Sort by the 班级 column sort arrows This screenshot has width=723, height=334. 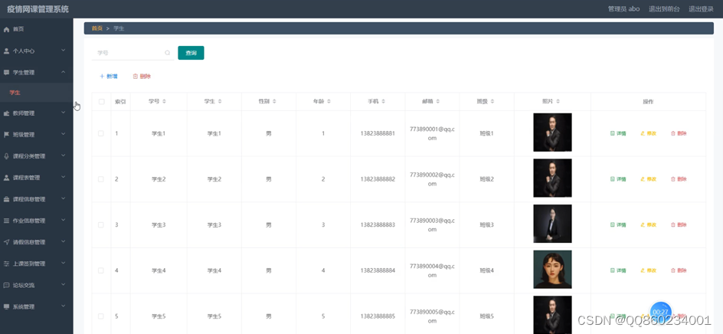[492, 101]
